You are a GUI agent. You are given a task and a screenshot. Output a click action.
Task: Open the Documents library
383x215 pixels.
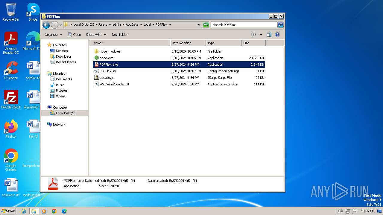pos(64,79)
